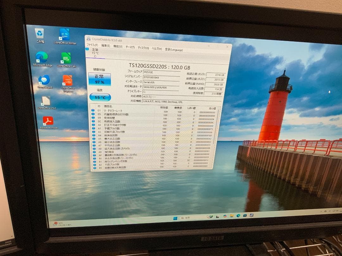Click the health indicator lamp for 使用時間

coord(93,118)
